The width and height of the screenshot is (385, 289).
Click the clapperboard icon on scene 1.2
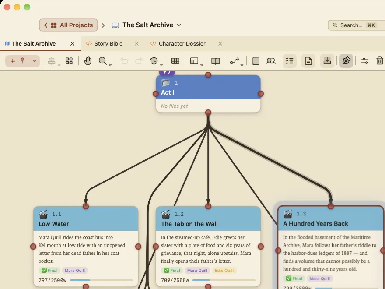(166, 214)
